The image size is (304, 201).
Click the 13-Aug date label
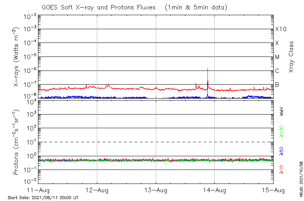pyautogui.click(x=156, y=190)
